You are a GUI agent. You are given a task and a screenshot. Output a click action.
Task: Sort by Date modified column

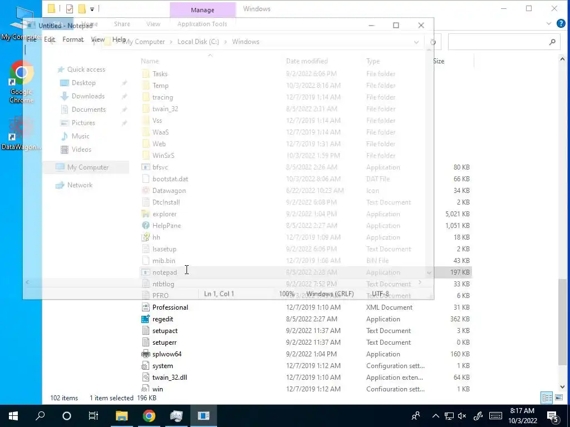307,61
